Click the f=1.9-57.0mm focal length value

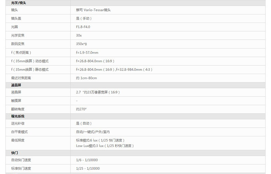[87, 52]
